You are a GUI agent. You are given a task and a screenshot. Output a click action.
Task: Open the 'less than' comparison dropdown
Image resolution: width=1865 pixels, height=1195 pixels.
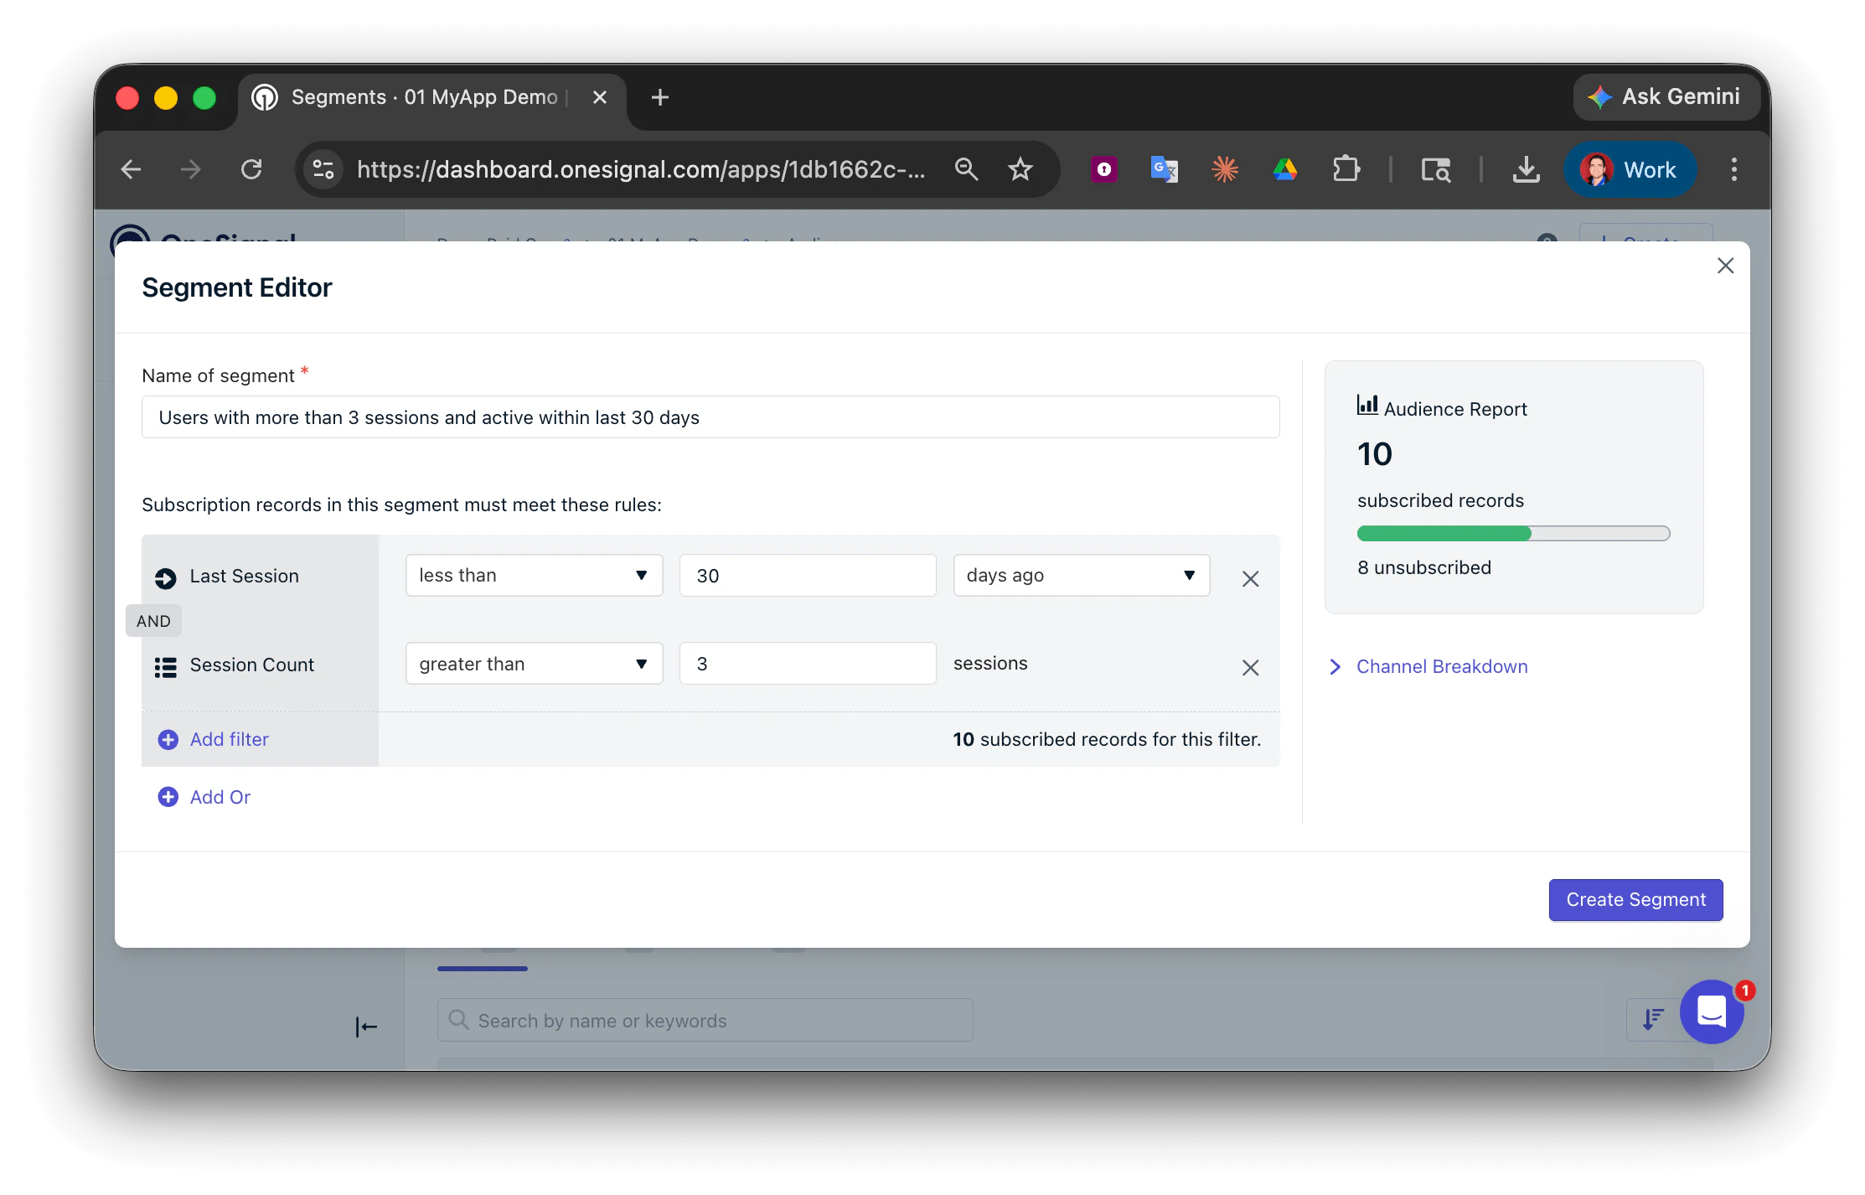(534, 576)
